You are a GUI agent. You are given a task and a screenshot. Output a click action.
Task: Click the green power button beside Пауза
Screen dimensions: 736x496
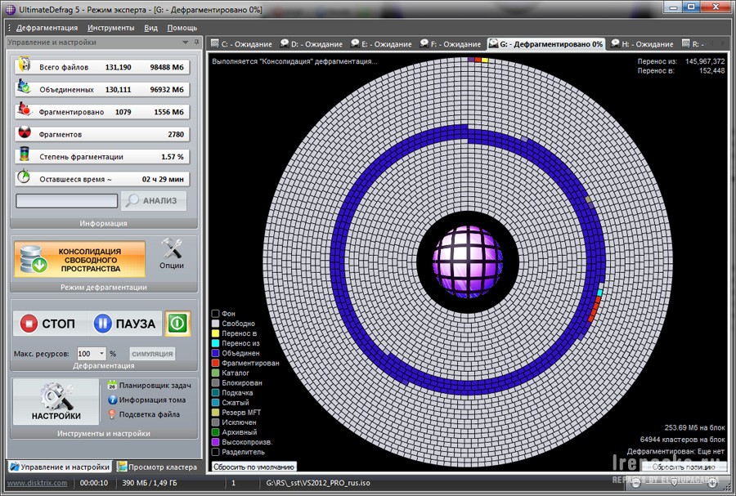(177, 323)
